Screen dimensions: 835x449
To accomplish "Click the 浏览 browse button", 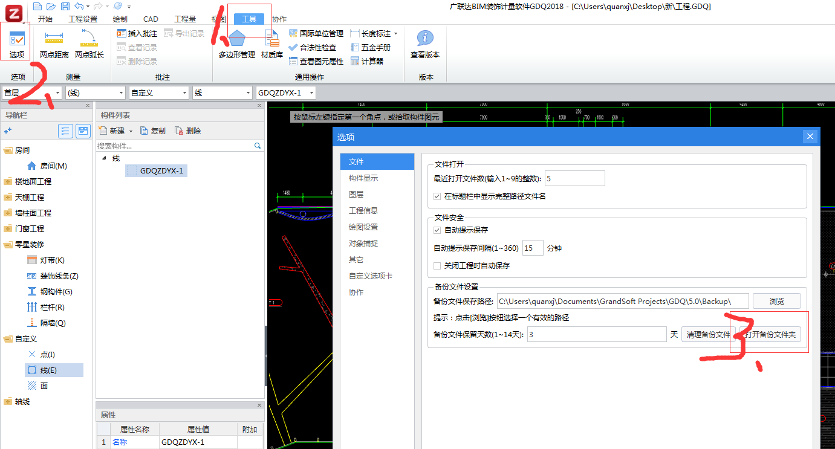I will [x=777, y=301].
